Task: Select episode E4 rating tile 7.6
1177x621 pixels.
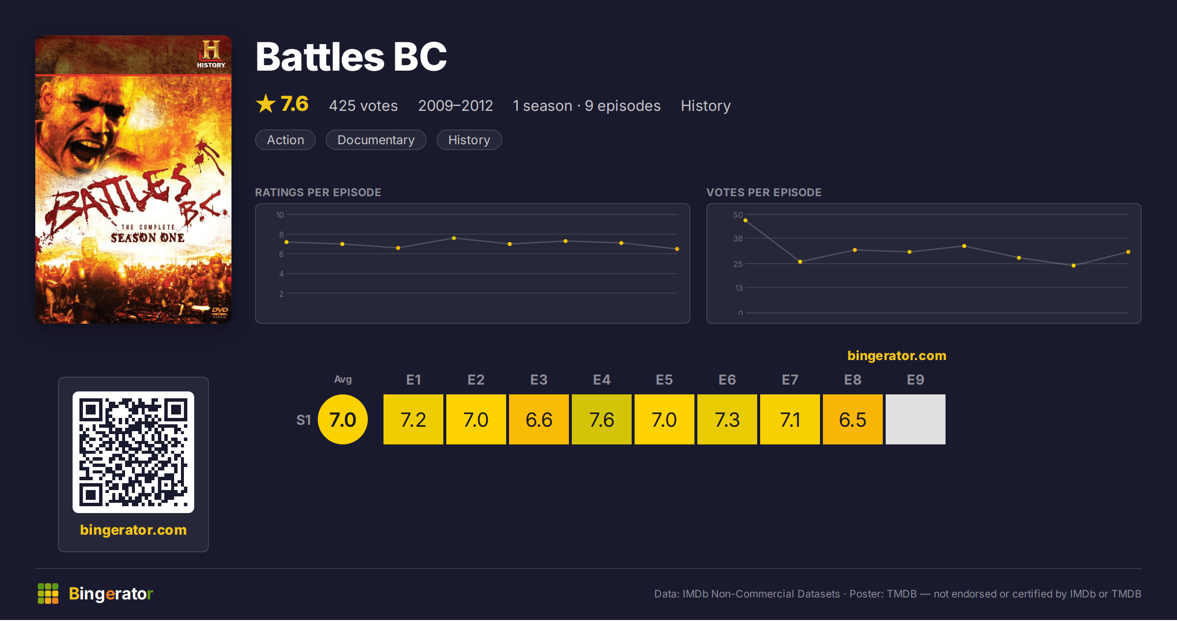Action: tap(602, 419)
